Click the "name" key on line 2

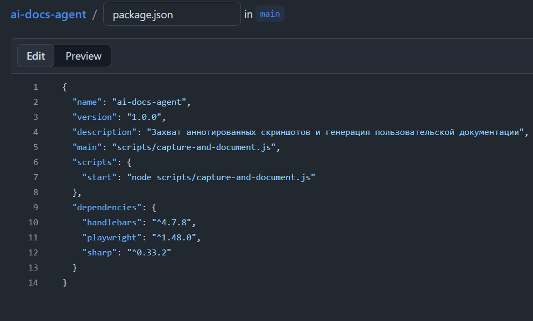(87, 102)
